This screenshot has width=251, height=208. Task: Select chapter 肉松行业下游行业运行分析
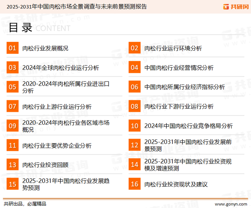coord(179,106)
